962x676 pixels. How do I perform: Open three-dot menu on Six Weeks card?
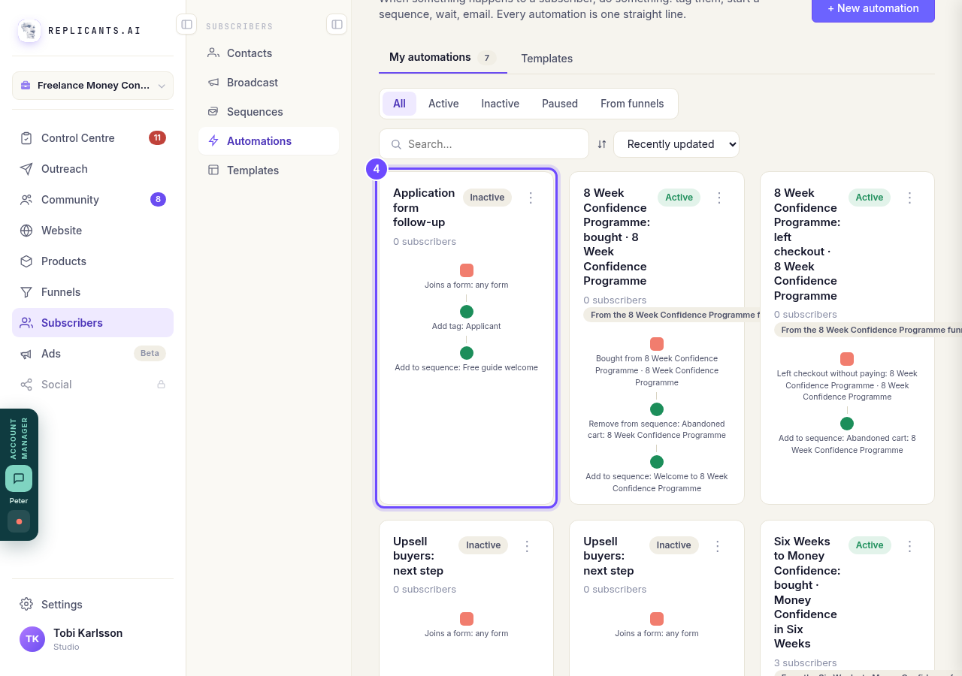[x=909, y=546]
